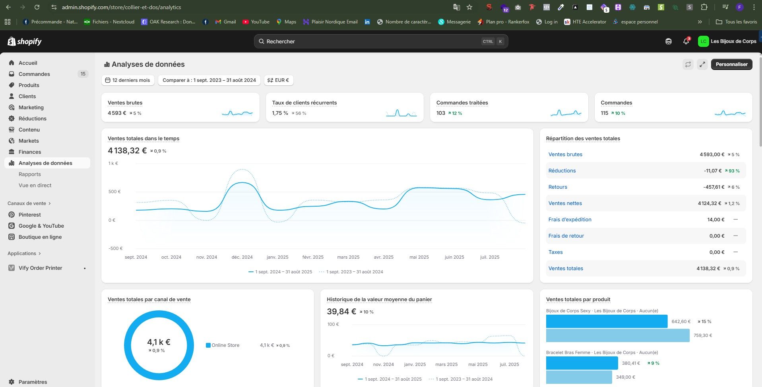Expand dashboard to fullscreen with arrows icon
This screenshot has width=762, height=387.
[x=702, y=64]
